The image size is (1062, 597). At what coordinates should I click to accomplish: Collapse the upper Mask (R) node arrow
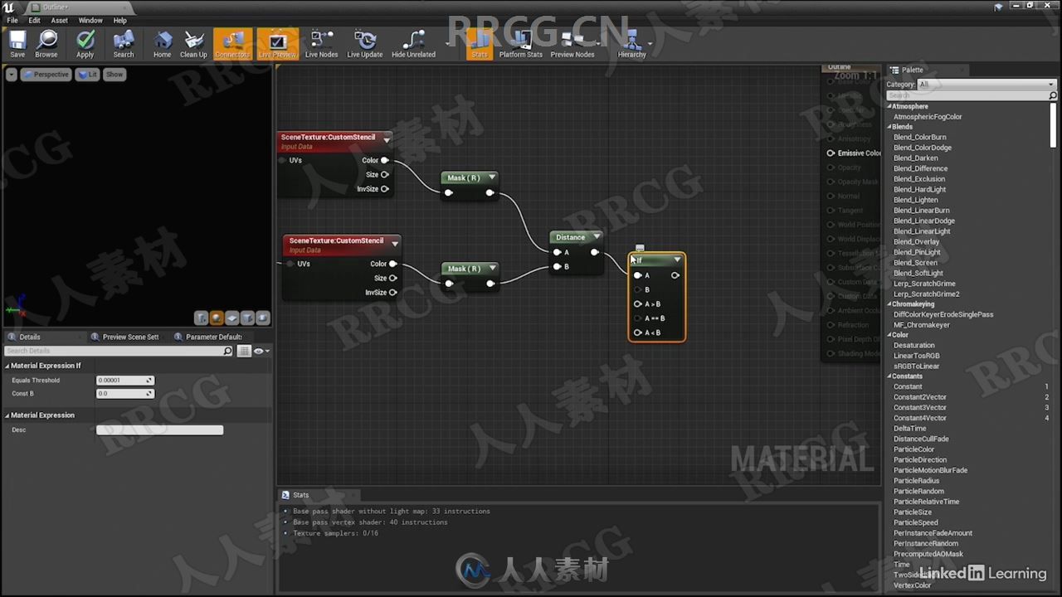(x=492, y=177)
